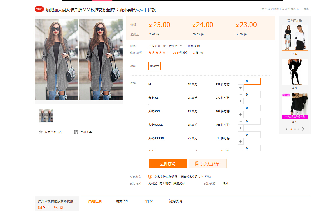Viewport: 332px width, 211px height.
Task: Increase quantity for 大码XXL with plus
Action: point(241,115)
